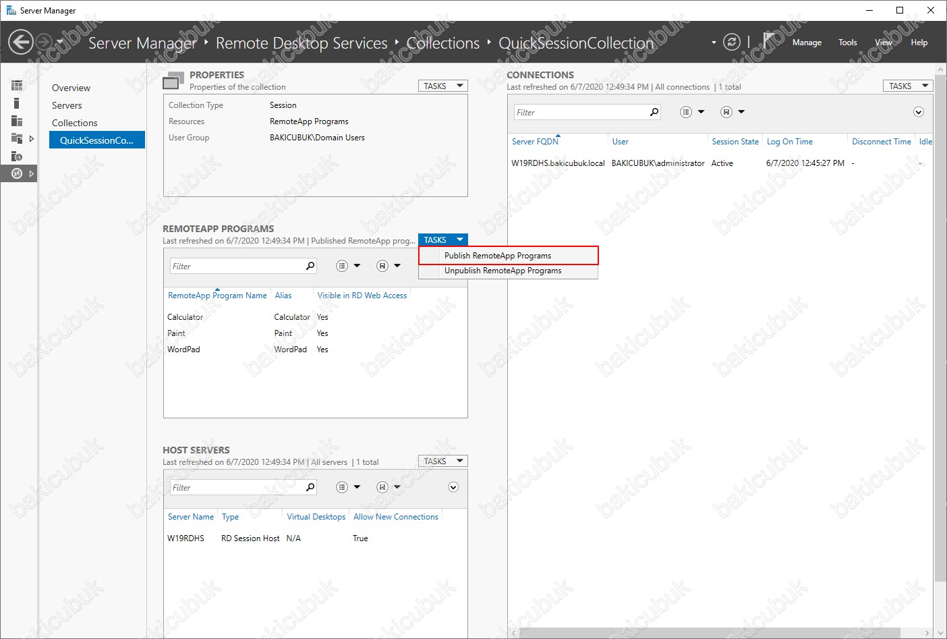
Task: Open Properties TASKS dropdown
Action: click(443, 86)
